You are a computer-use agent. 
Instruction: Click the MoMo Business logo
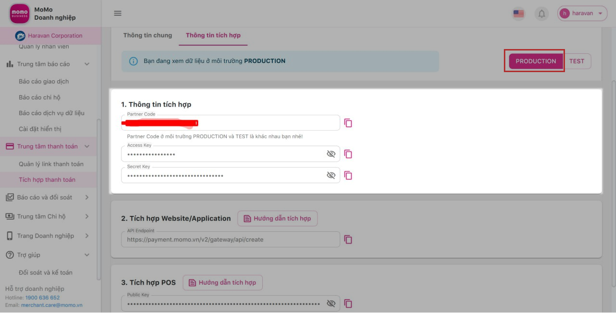(x=20, y=13)
